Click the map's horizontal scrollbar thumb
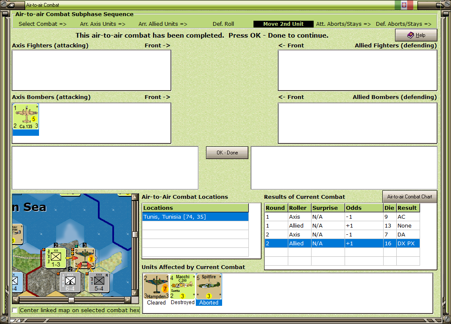Image resolution: width=451 pixels, height=324 pixels. pyautogui.click(x=71, y=300)
